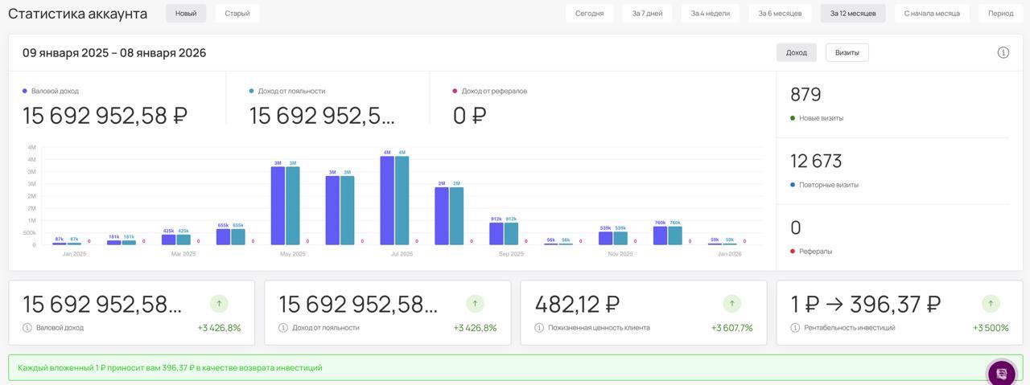Select the Сегодня period tab
Viewport: 1030px width, 385px height.
click(590, 13)
